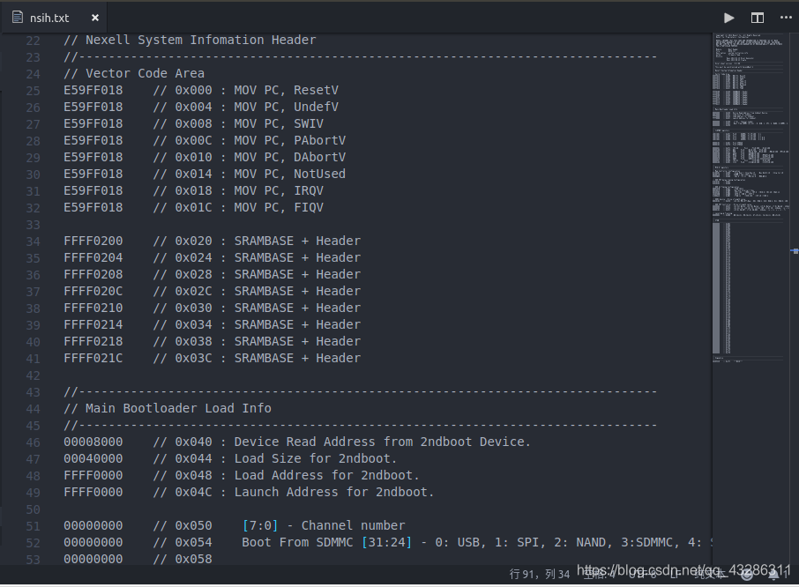Click the value 00040000 on line 47
799x587 pixels.
pos(93,459)
